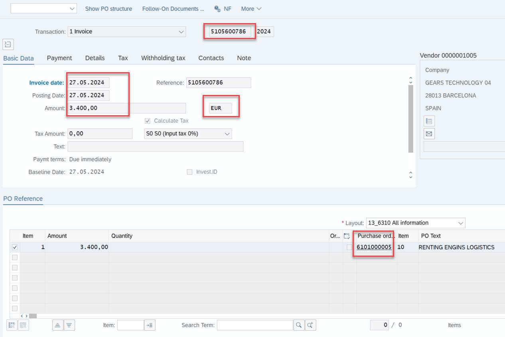
Task: Click the search magnifier icon
Action: (299, 325)
